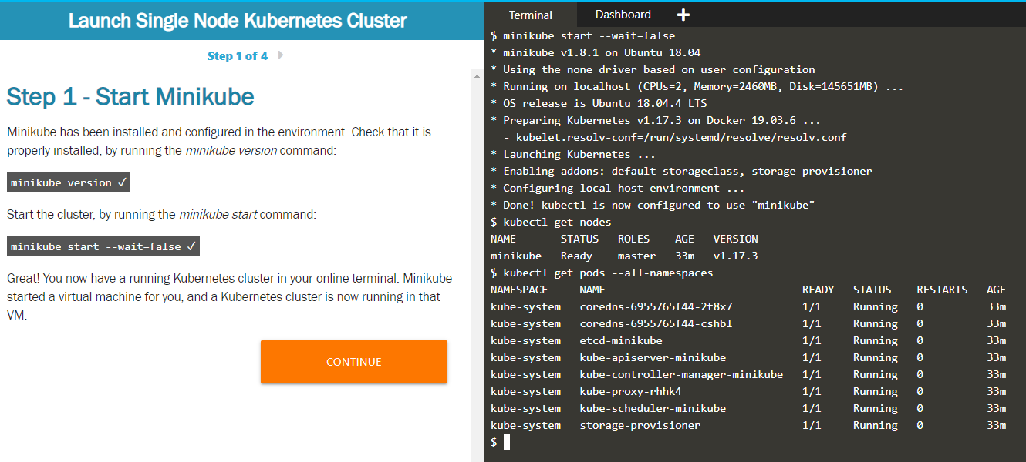This screenshot has width=1026, height=462.
Task: Click the 'Minikube has been installed' instruction paragraph
Action: (x=219, y=141)
